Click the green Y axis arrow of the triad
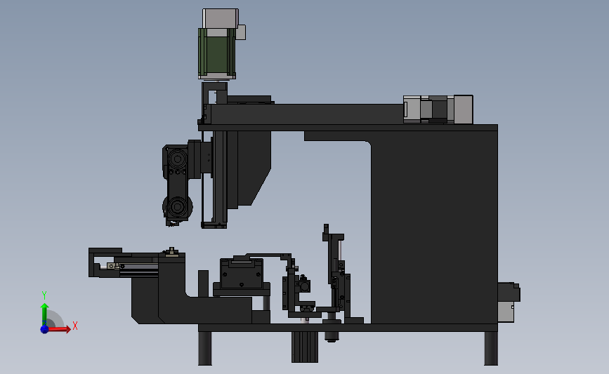Image resolution: width=609 pixels, height=374 pixels. (45, 314)
